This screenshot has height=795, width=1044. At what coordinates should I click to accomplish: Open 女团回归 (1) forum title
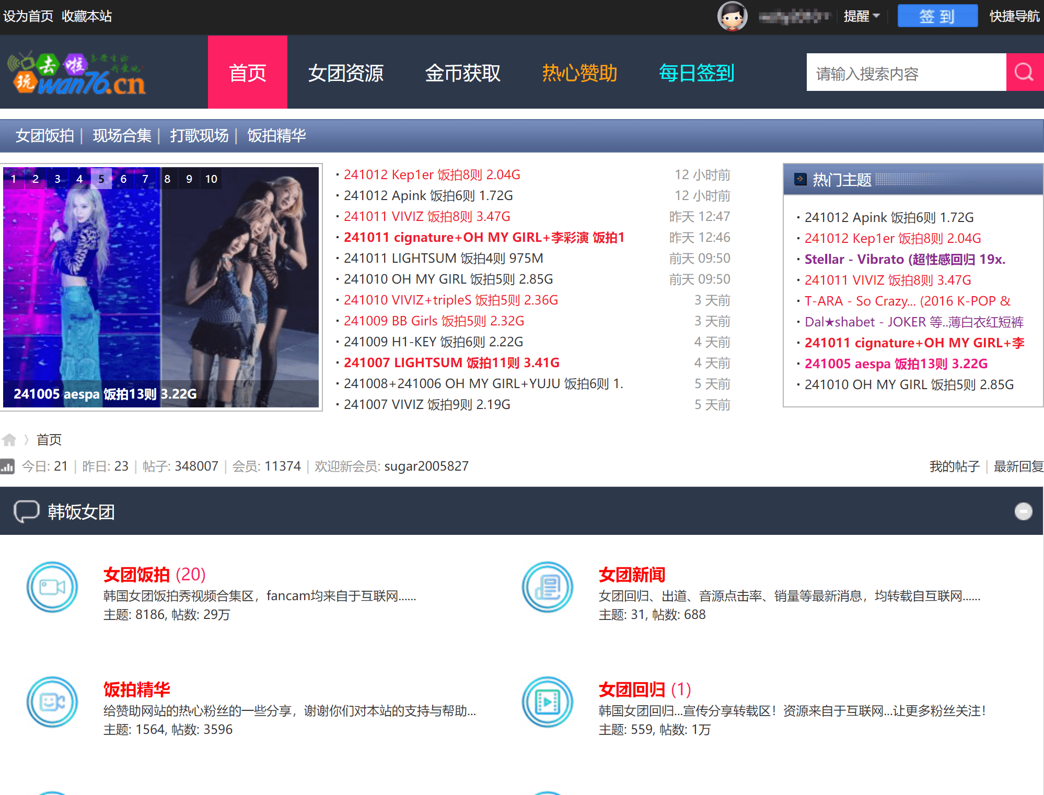(645, 689)
